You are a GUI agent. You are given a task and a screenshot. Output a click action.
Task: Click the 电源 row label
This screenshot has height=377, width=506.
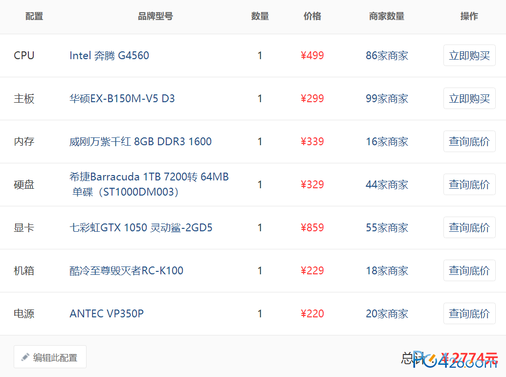(24, 313)
